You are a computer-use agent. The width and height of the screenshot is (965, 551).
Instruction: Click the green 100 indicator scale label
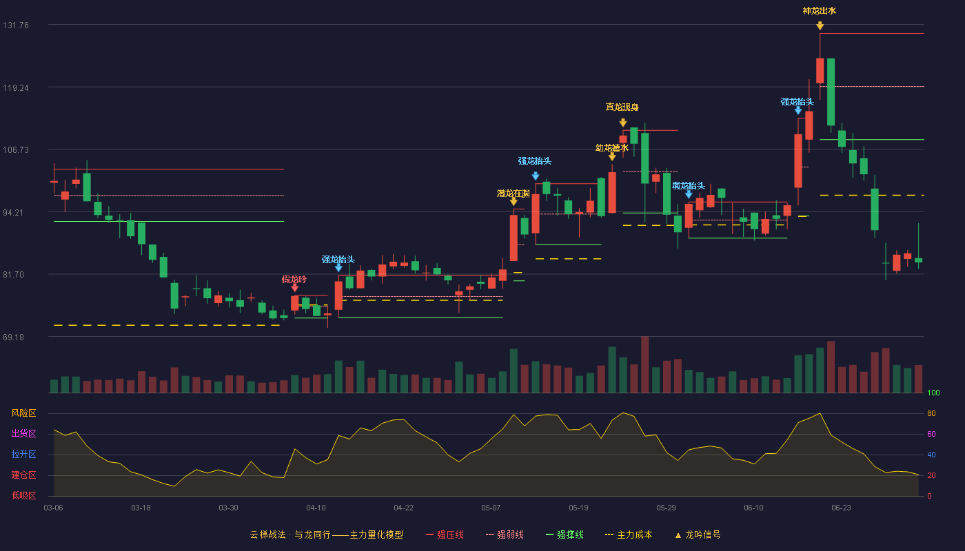[x=933, y=393]
